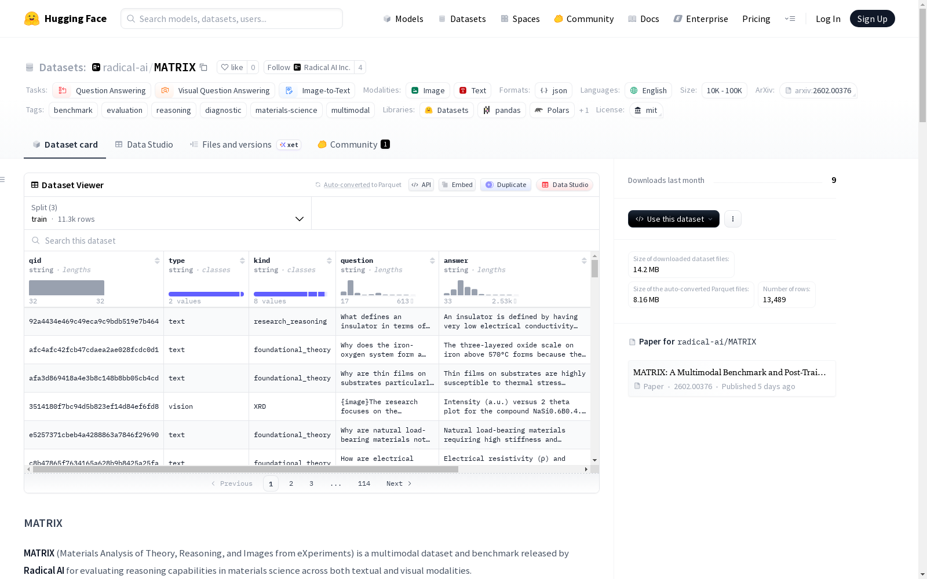
Task: Open the navigation more-options menu icon
Action: (x=790, y=19)
